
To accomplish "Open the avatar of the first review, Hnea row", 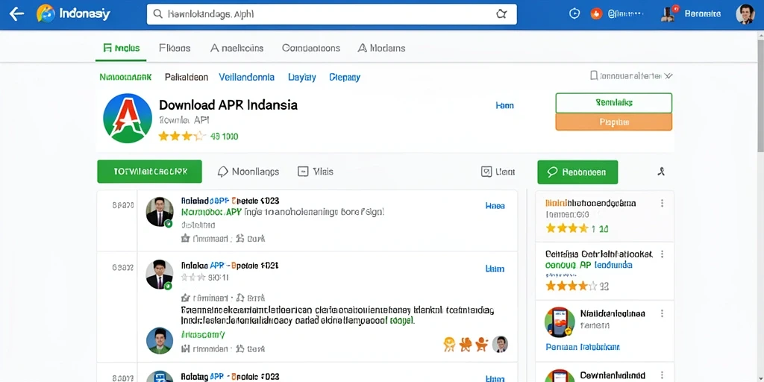I will 160,212.
